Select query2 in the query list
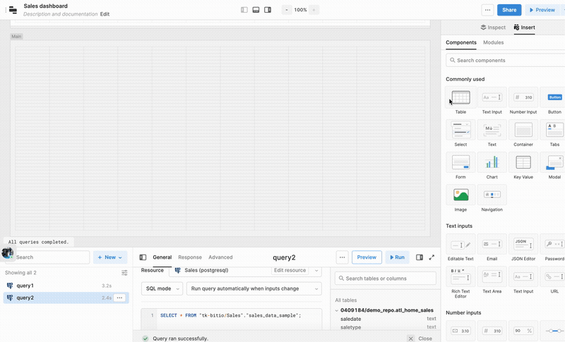 point(66,298)
